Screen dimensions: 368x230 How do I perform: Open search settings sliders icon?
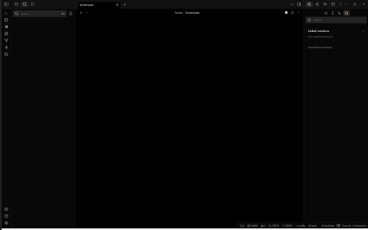tap(70, 14)
